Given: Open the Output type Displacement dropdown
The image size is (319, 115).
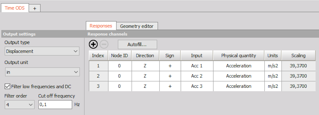Looking at the screenshot, I should (42, 51).
